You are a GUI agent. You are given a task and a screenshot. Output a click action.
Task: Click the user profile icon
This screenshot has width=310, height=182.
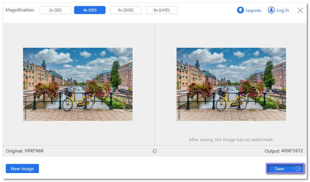coord(271,10)
